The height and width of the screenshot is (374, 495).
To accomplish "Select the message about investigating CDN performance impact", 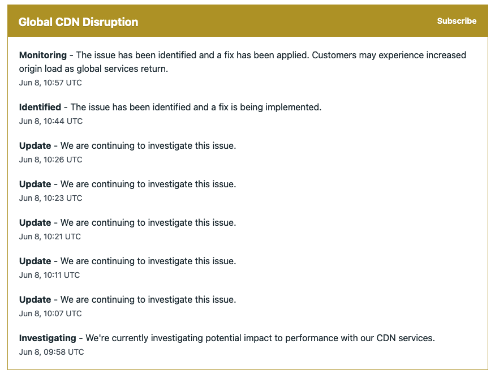I will click(260, 338).
